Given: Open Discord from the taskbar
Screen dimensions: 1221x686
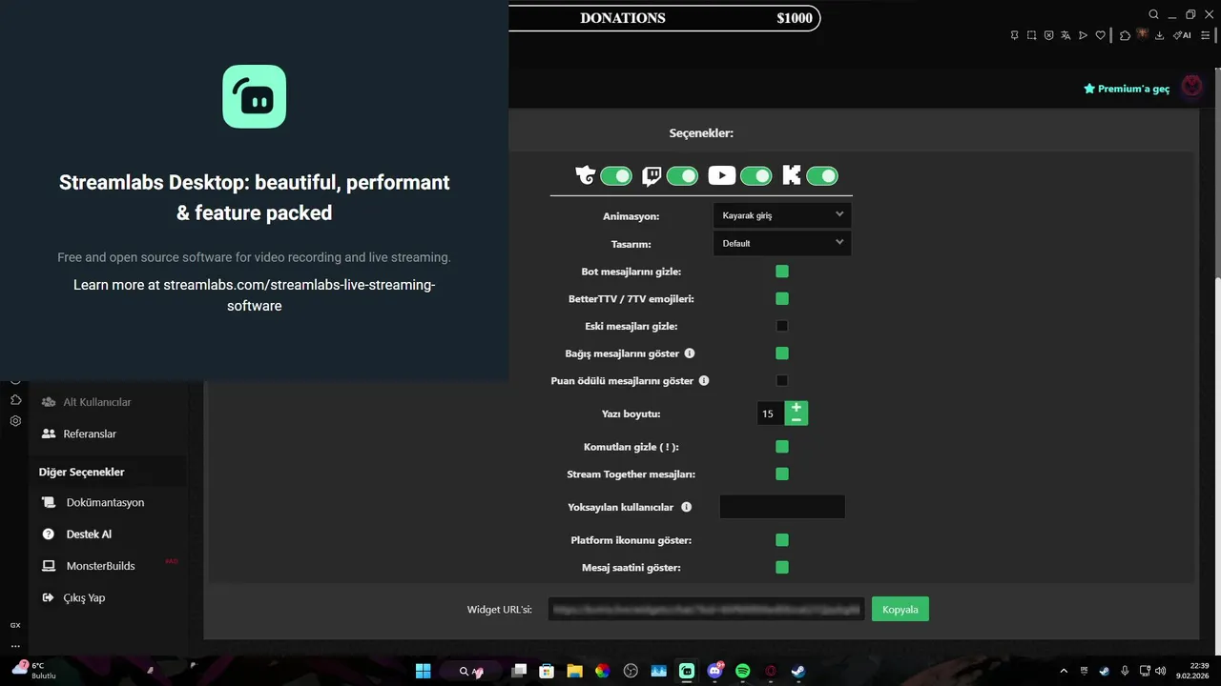Looking at the screenshot, I should (x=714, y=671).
